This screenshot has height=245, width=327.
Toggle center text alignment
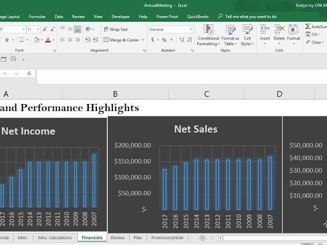(x=70, y=40)
